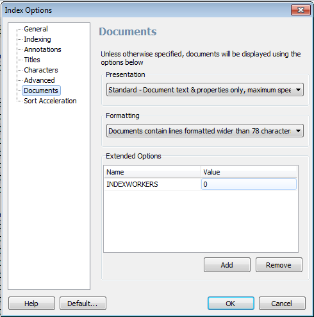The height and width of the screenshot is (317, 314).
Task: Open the Indexing options page
Action: point(37,39)
